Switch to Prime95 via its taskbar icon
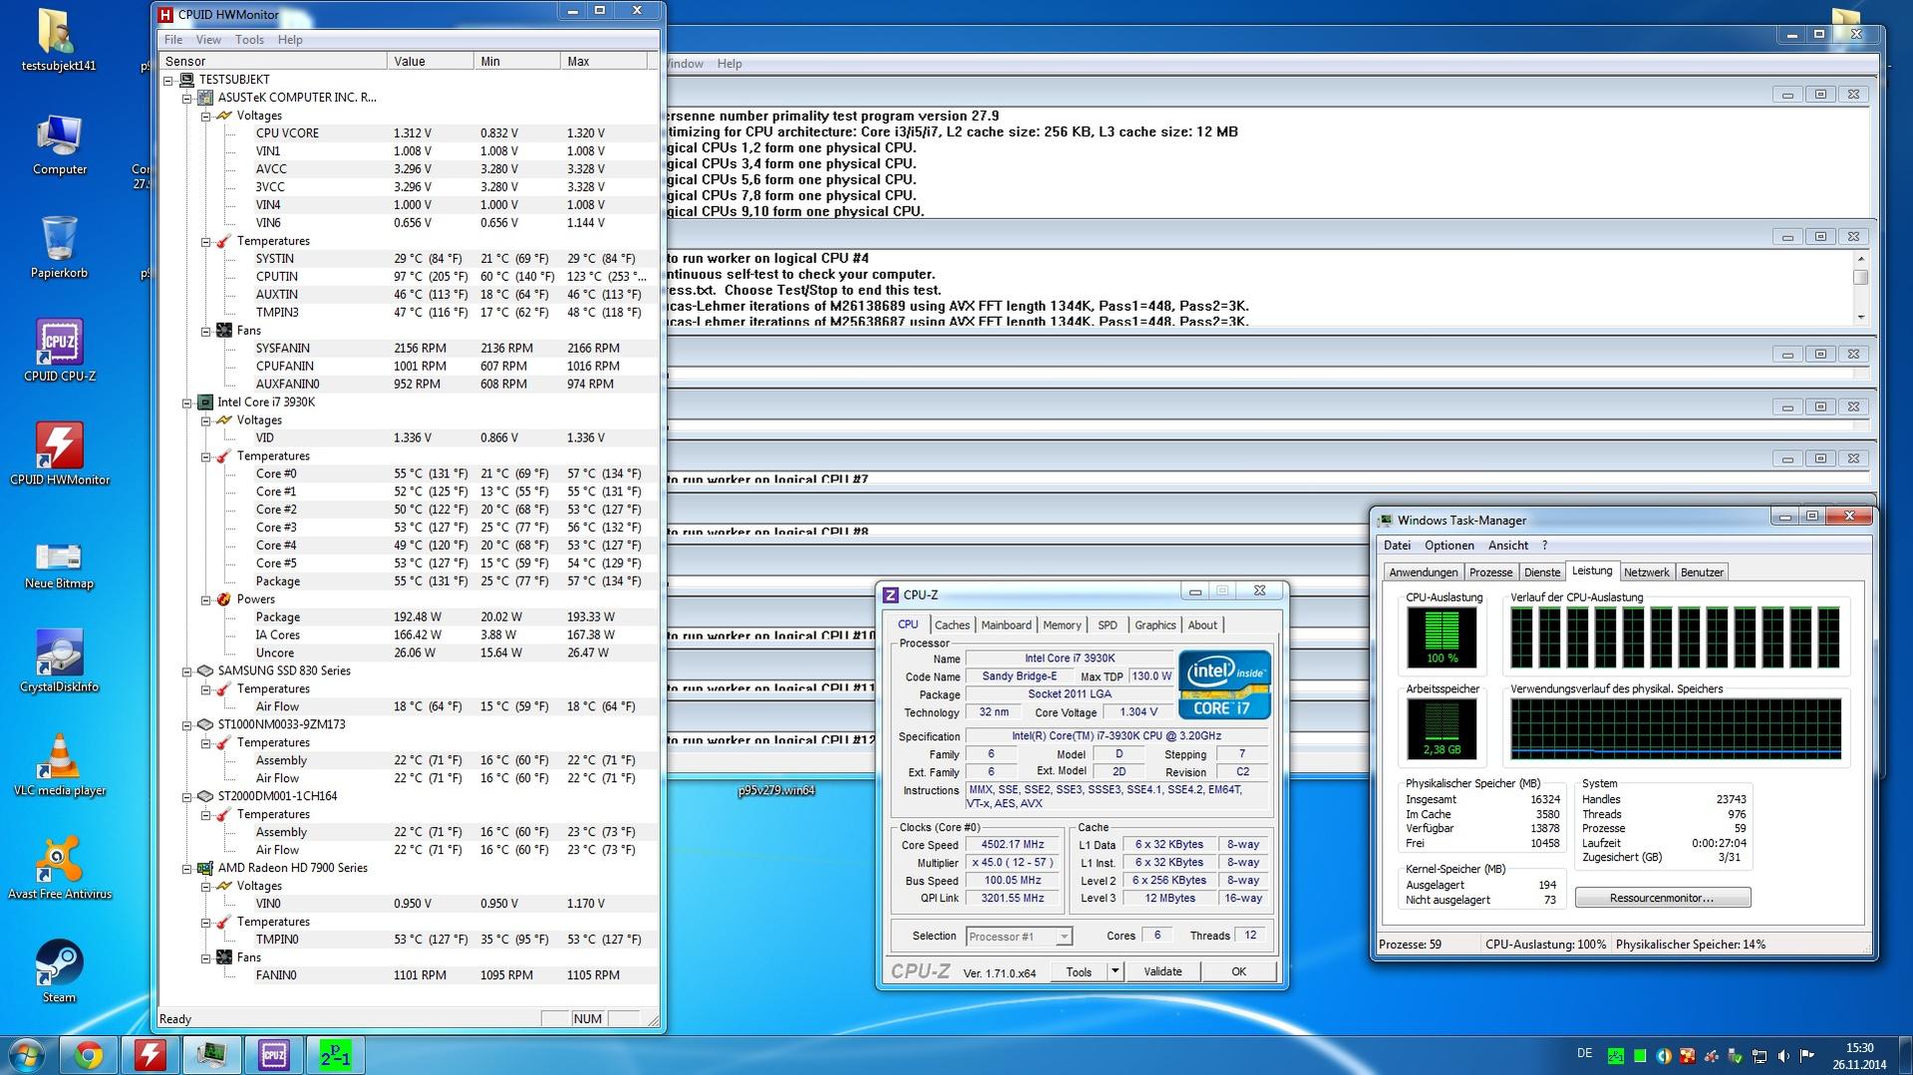 (x=335, y=1054)
